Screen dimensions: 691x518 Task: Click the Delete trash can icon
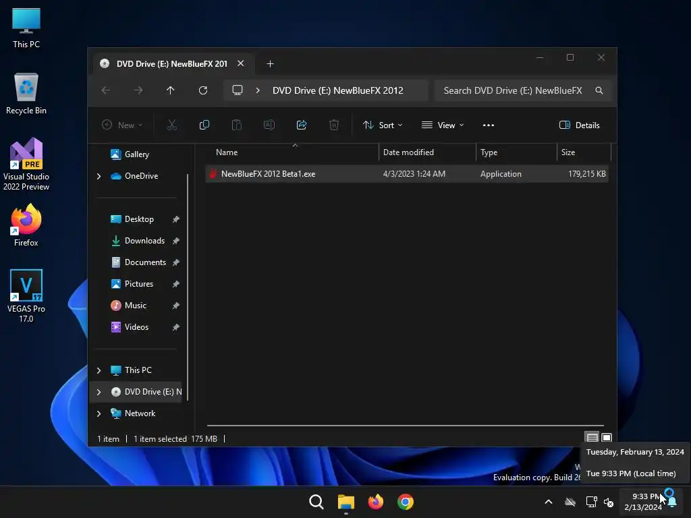pos(334,125)
